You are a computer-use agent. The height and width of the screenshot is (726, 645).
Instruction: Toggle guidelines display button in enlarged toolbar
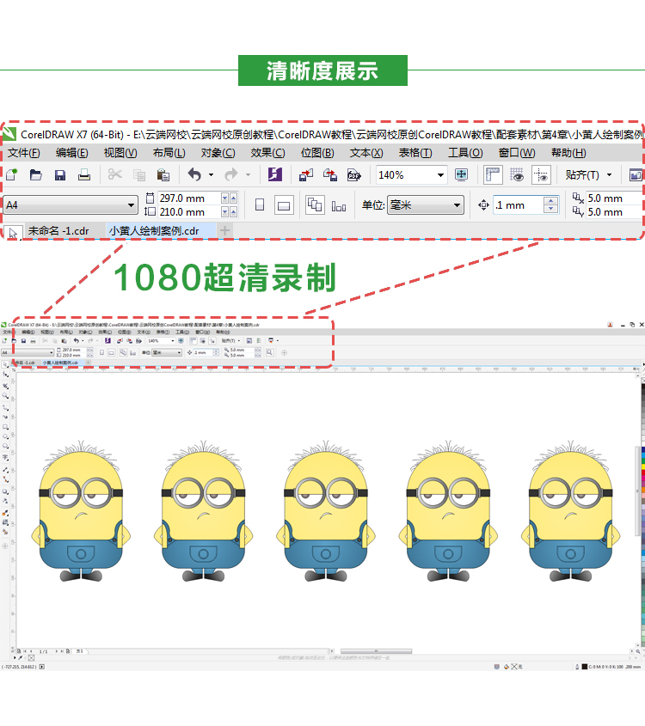[541, 175]
